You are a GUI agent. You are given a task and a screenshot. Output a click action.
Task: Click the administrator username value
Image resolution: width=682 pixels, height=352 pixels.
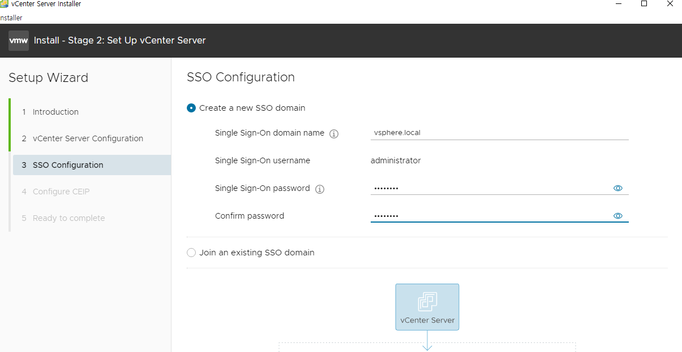click(x=396, y=160)
